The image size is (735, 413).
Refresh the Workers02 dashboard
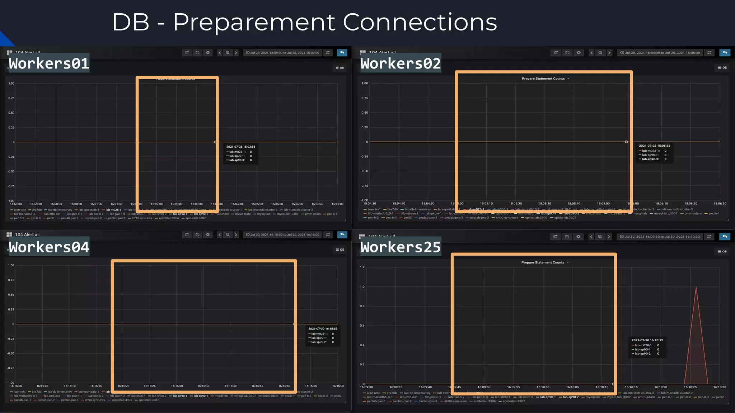(x=709, y=53)
